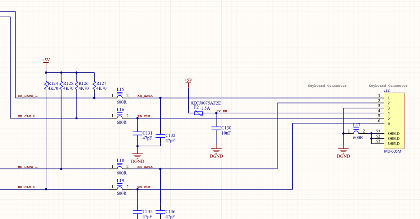The height and width of the screenshot is (219, 420).
Task: Click the 5V_KB net label
Action: pos(222,111)
